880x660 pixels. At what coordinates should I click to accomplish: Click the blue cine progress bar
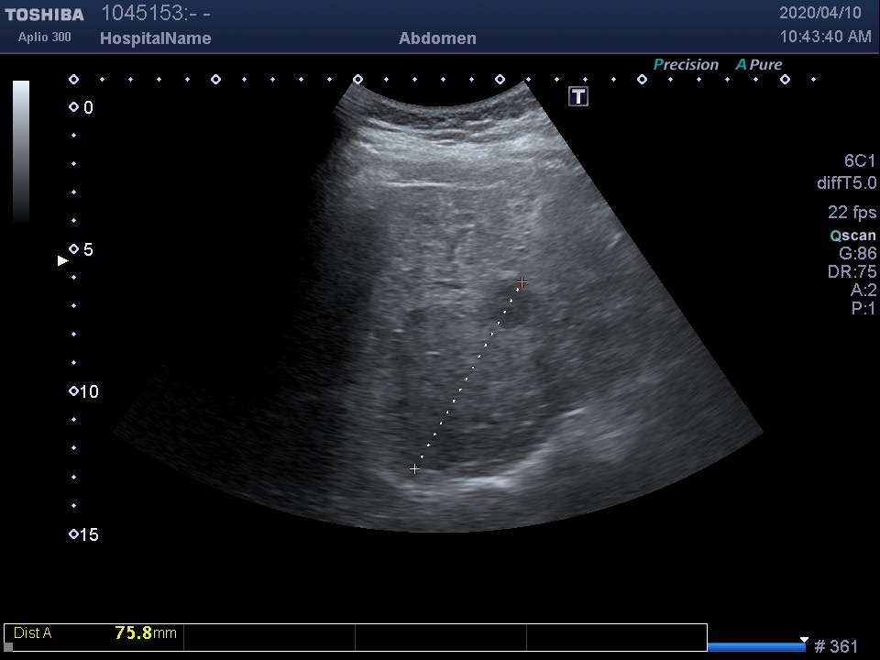(x=756, y=648)
